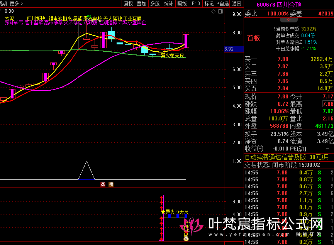Click the diamond icon above the chart

tap(213, 12)
